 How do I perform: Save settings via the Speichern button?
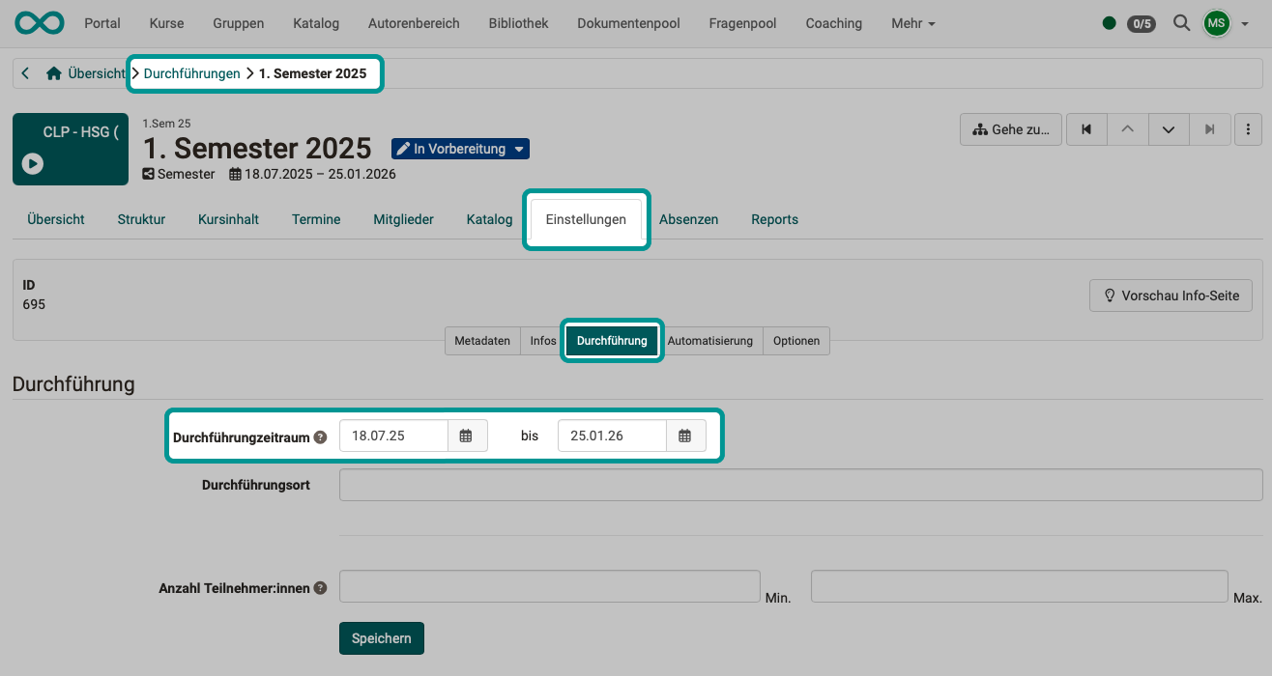click(x=381, y=638)
